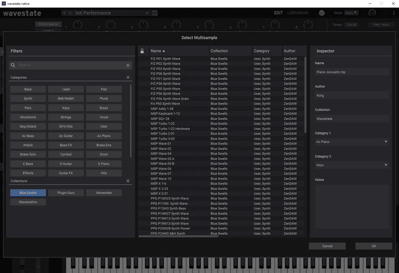Clear the search field with its X icon
Image resolution: width=399 pixels, height=273 pixels.
(128, 65)
